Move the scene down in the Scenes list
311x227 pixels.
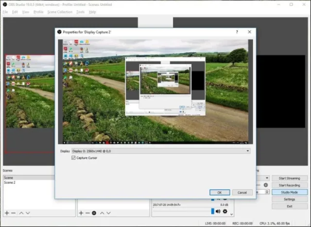(28, 213)
